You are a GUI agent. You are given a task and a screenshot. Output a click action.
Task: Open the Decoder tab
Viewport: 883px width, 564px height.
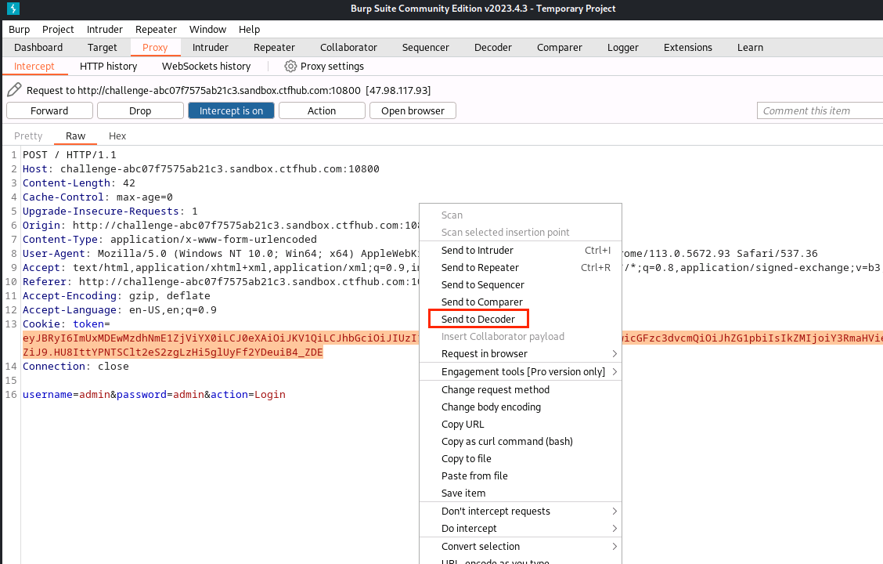[492, 47]
